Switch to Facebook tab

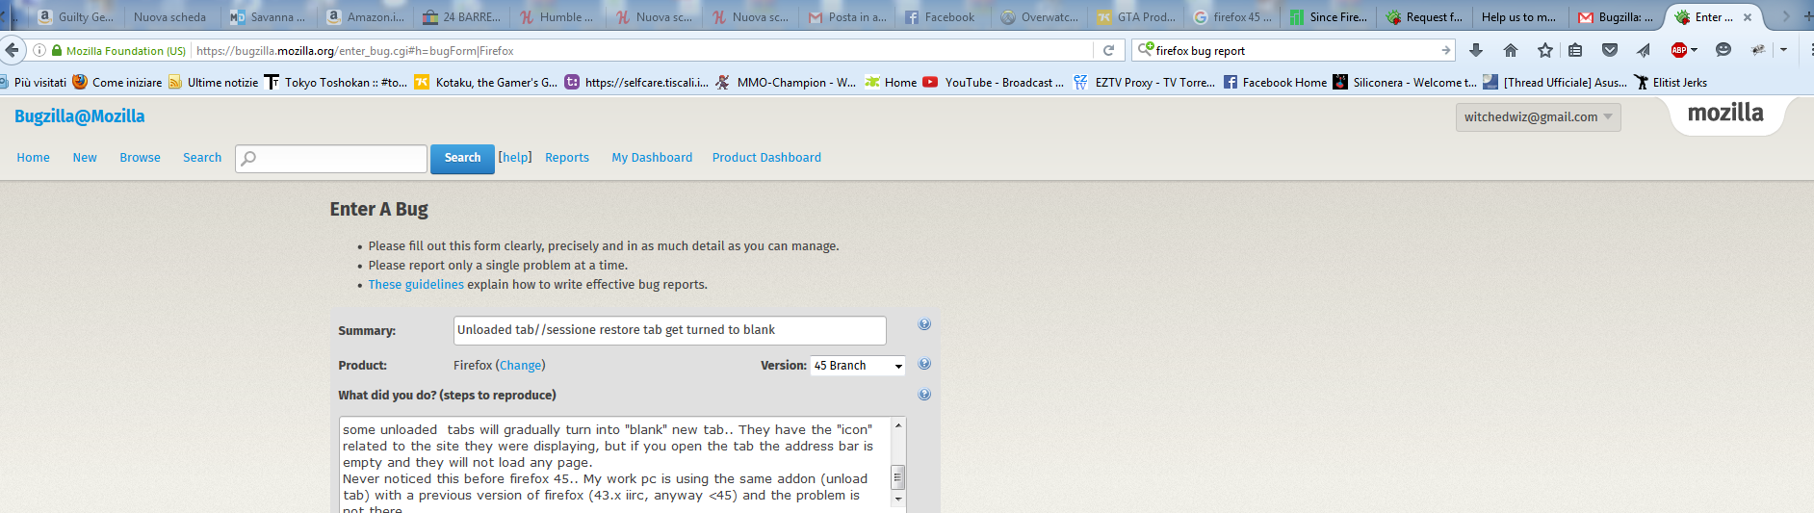(943, 17)
